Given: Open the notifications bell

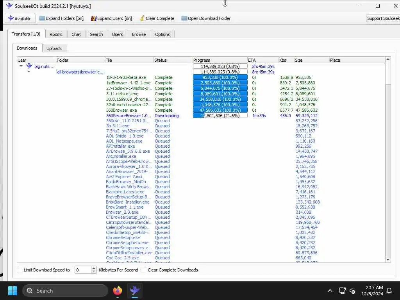Looking at the screenshot, I should click(389, 291).
